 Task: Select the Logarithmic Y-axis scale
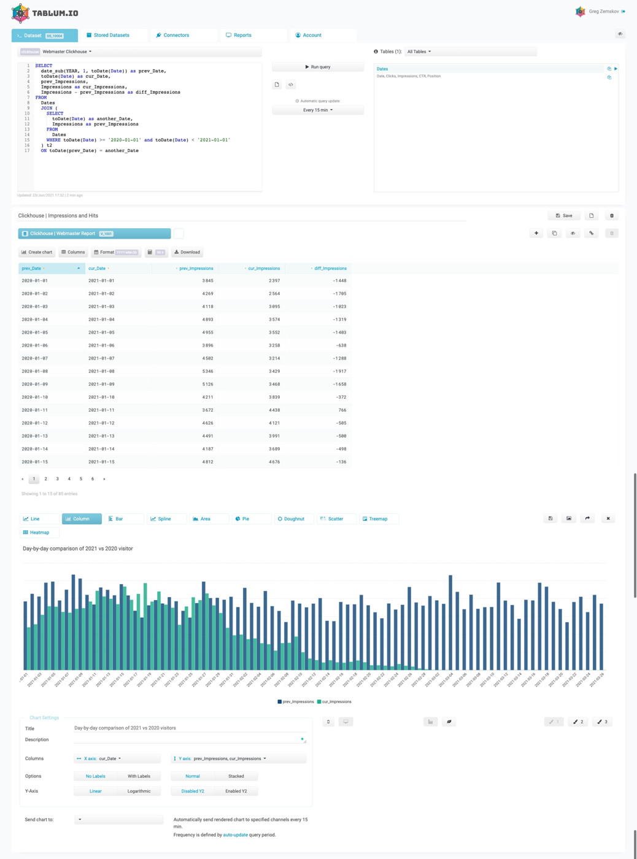[x=139, y=791]
